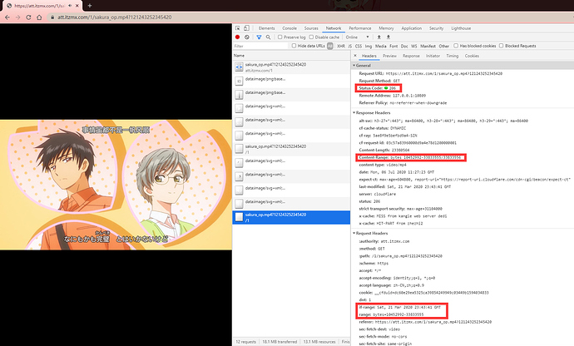Filter requests by All
The width and height of the screenshot is (574, 346).
(x=329, y=46)
